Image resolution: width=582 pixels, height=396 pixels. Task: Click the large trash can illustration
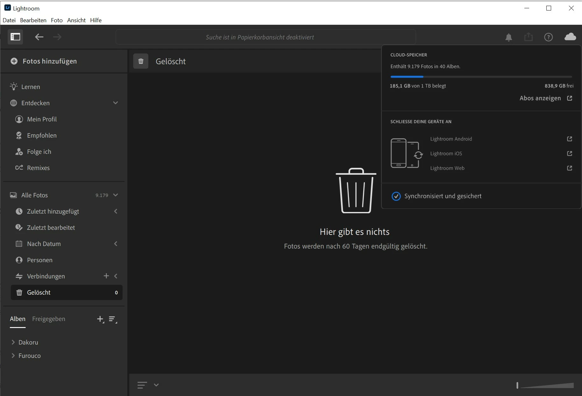pyautogui.click(x=356, y=190)
